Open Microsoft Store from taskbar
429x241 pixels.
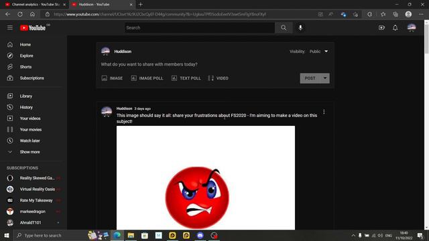pyautogui.click(x=145, y=235)
